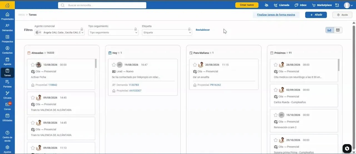The image size is (356, 154).
Task: Click Restablecer filters link
Action: coord(203,30)
